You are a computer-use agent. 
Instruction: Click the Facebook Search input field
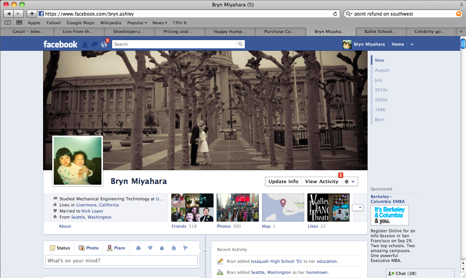(x=175, y=44)
